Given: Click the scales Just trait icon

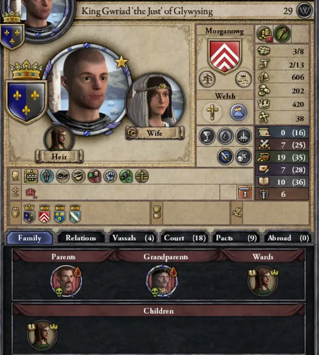Looking at the screenshot, I should [x=142, y=176].
